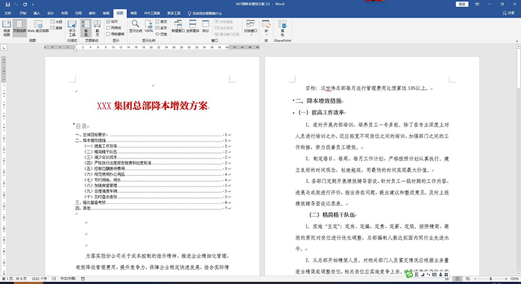Select Multiple Pages zoom (多页)
The height and width of the screenshot is (284, 521).
coord(162,28)
